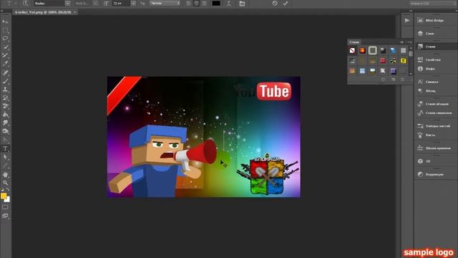This screenshot has width=458, height=258.
Task: Open the font style dropdown
Action: click(95, 3)
